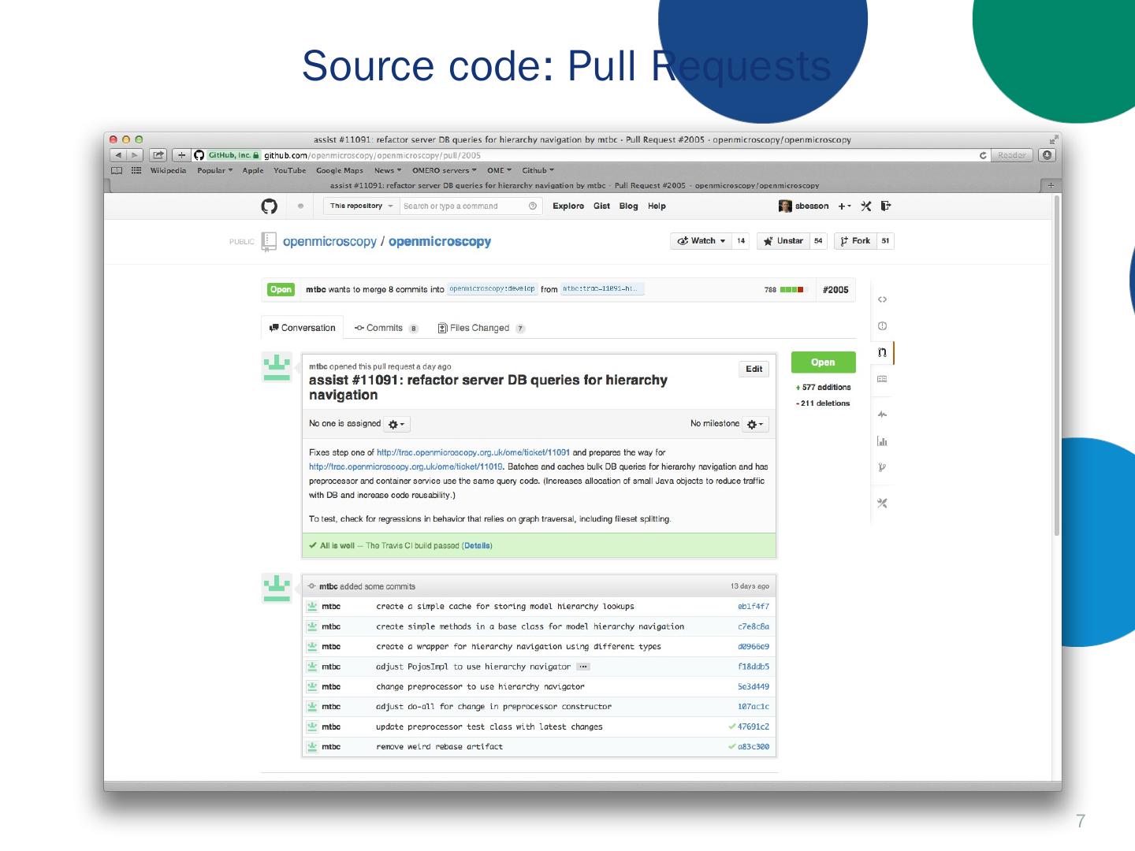Open the Pull Requests sidebar icon

pos(882,352)
